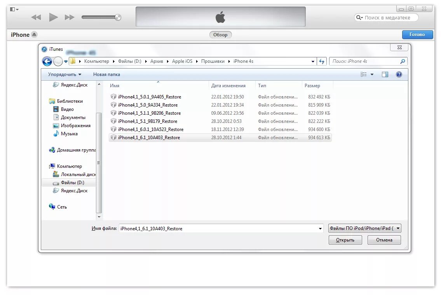Open Яндекс.Диск at top of sidebar
Screen dimensions: 441x295
[x=71, y=85]
